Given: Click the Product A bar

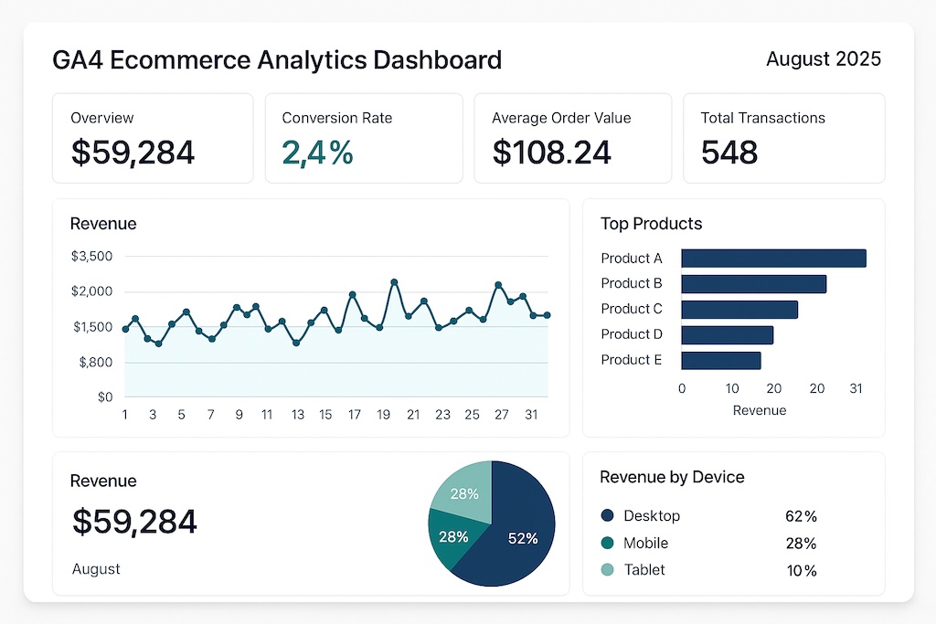Looking at the screenshot, I should click(x=773, y=259).
